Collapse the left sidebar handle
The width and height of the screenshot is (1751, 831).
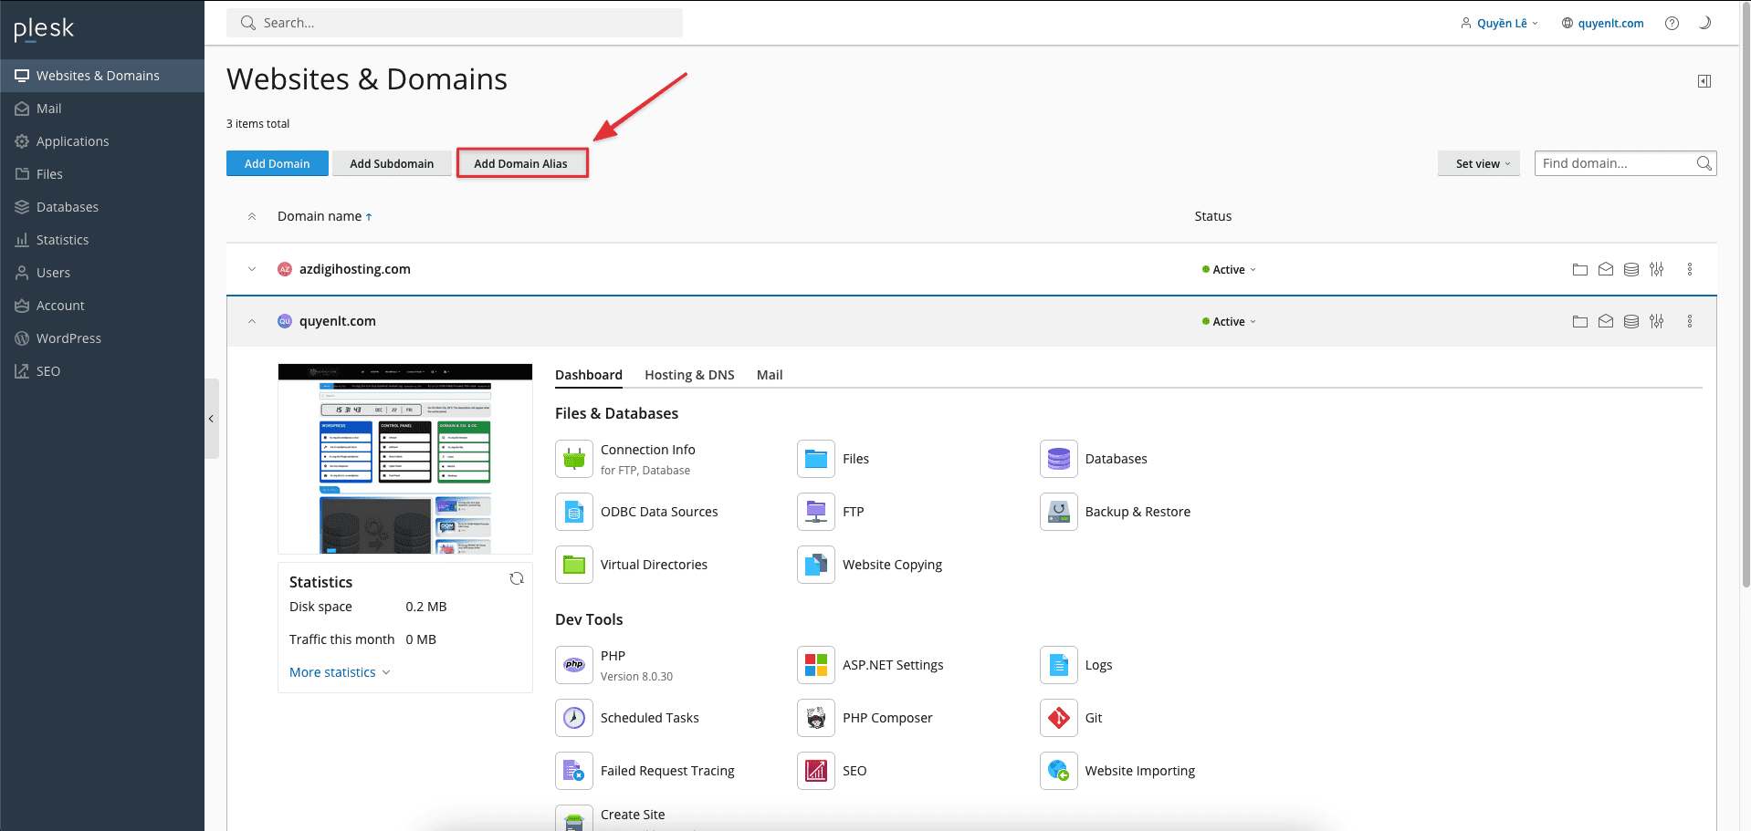click(x=211, y=419)
